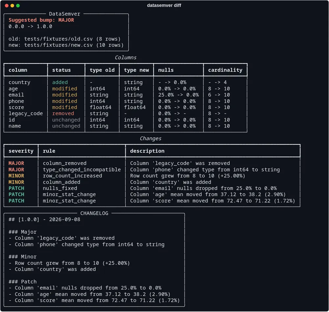Click the 'datasemver diff' window title
The image size is (329, 312).
(x=164, y=6)
